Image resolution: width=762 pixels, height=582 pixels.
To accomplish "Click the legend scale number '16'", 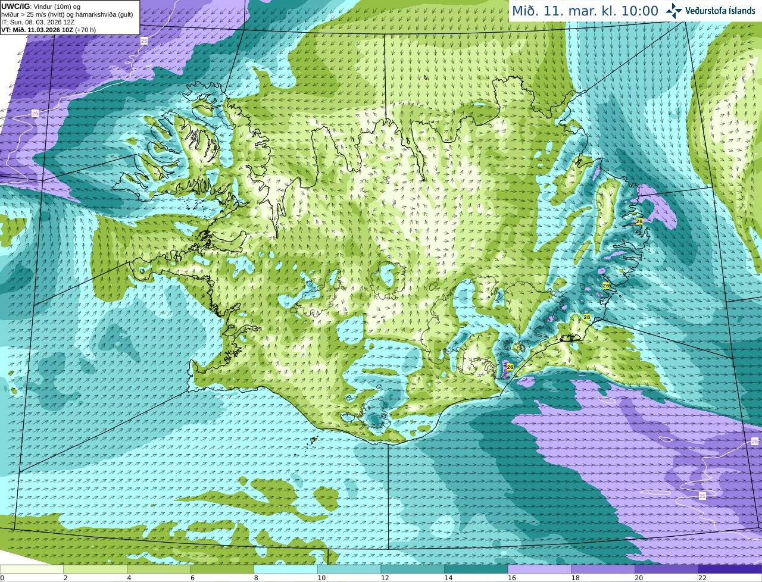I will (x=511, y=578).
